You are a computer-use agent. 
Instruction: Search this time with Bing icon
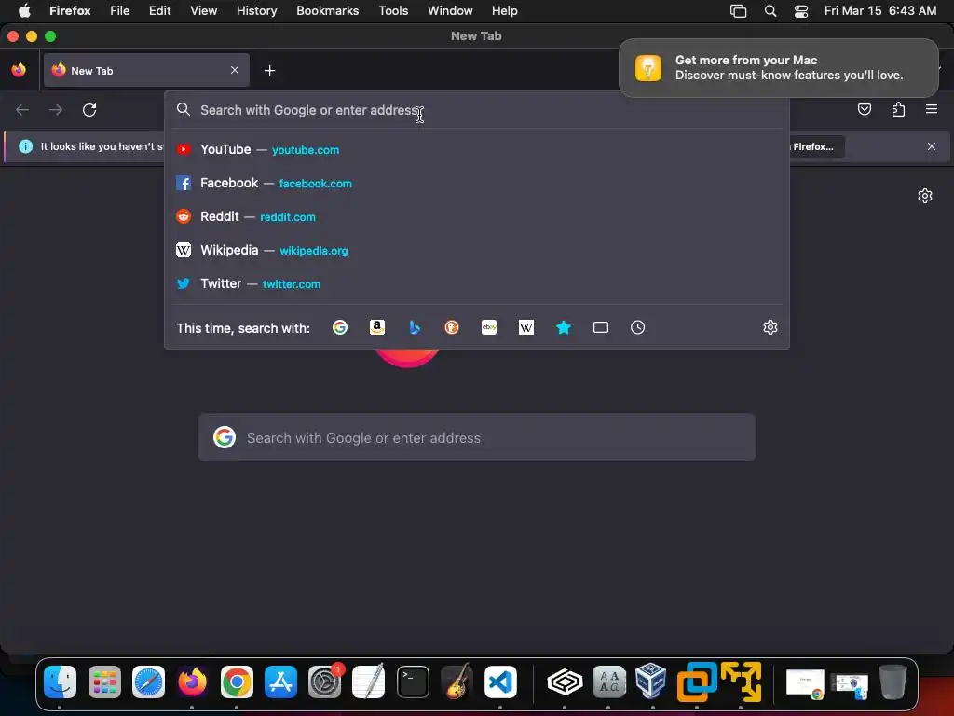point(415,327)
